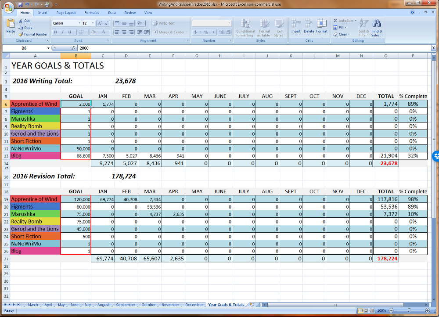
Task: Open the Find & Select binoculars
Action: [x=377, y=24]
